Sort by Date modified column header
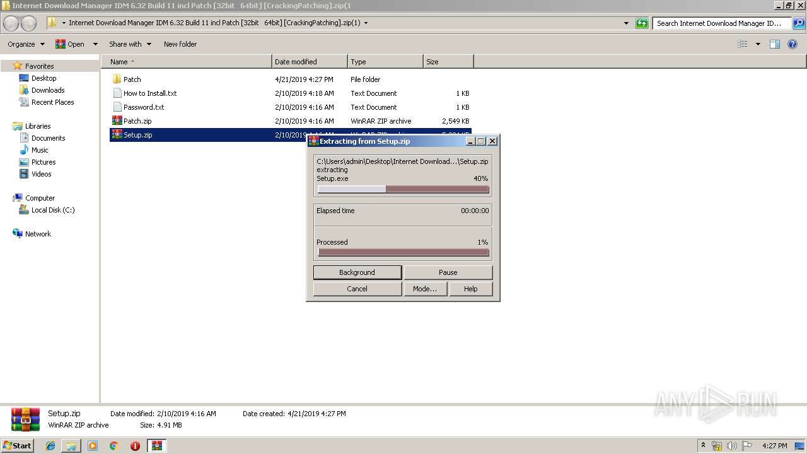Viewport: 807px width, 454px height. coord(310,62)
